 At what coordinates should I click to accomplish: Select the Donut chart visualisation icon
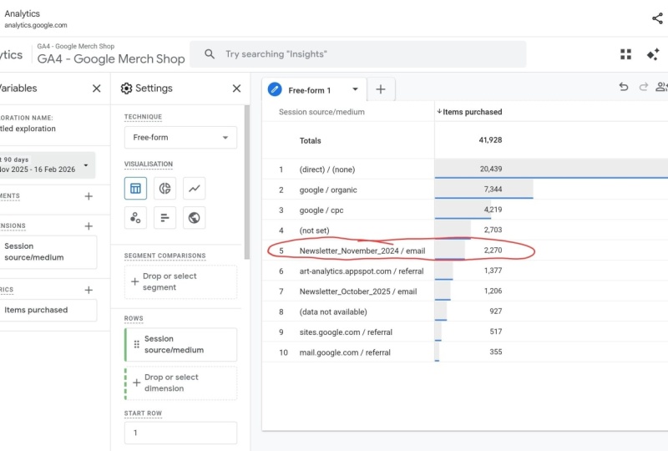164,189
